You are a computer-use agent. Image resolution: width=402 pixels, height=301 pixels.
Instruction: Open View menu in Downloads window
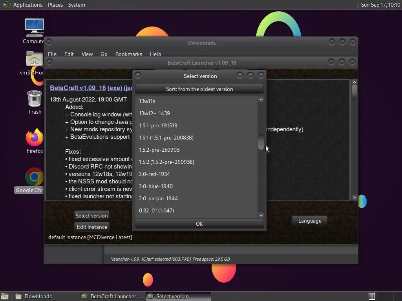tap(87, 54)
